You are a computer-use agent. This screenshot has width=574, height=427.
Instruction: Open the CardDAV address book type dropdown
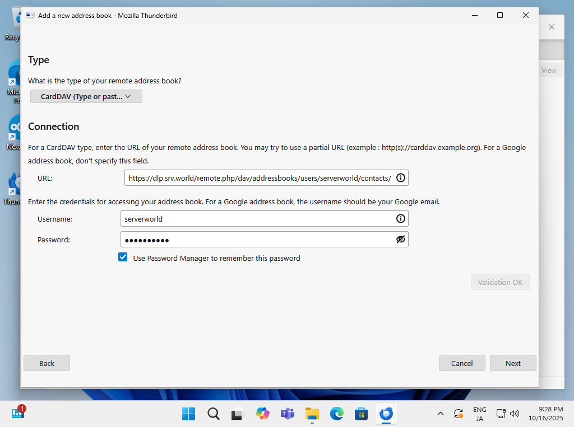[x=86, y=96]
